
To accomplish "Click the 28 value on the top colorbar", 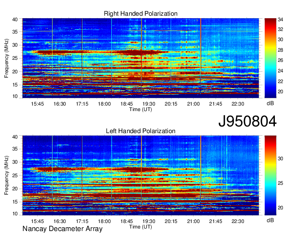I will pos(280,50).
